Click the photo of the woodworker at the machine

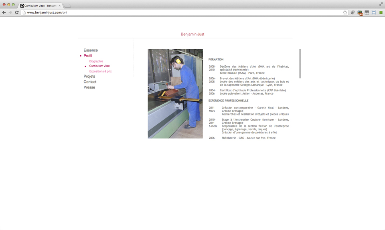(175, 94)
